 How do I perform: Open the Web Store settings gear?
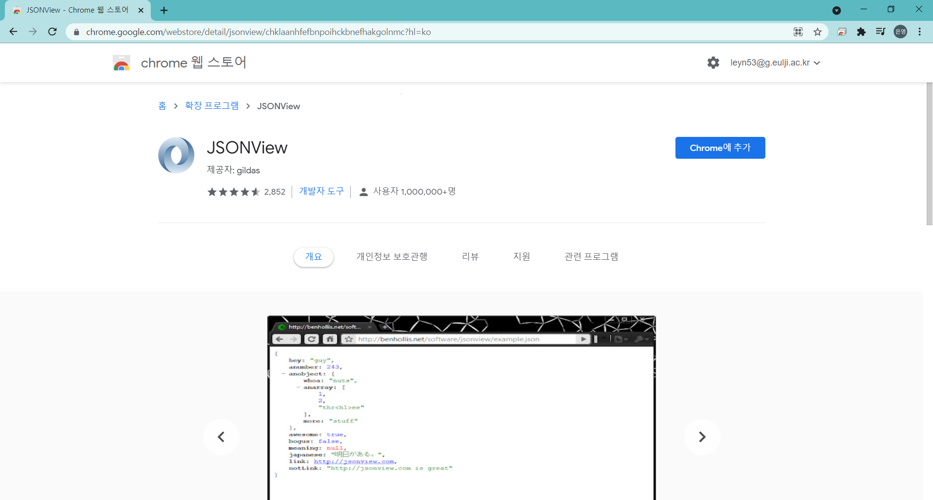[713, 63]
